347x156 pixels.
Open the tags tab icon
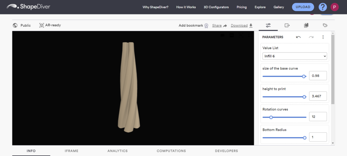click(x=325, y=25)
